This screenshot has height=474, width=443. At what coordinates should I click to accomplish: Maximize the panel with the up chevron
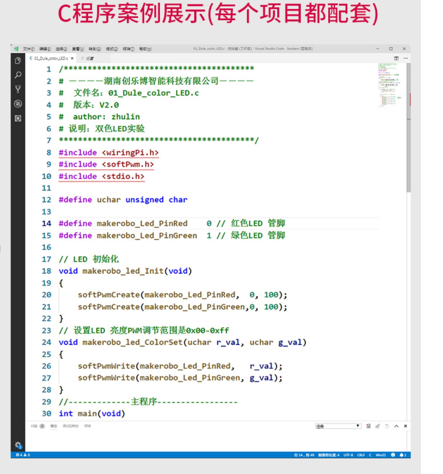click(396, 426)
